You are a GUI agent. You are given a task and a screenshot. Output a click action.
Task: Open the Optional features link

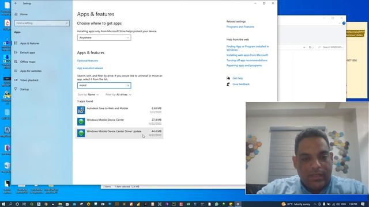pyautogui.click(x=88, y=60)
